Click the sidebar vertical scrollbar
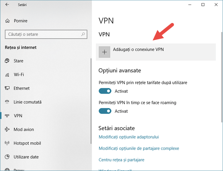The width and height of the screenshot is (223, 171). 91,101
